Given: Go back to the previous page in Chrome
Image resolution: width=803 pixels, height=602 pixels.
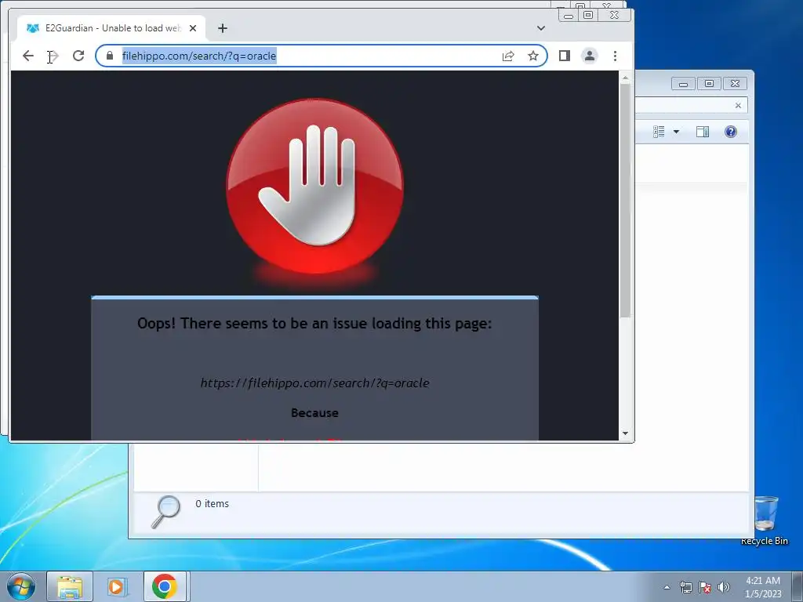Looking at the screenshot, I should pyautogui.click(x=28, y=56).
